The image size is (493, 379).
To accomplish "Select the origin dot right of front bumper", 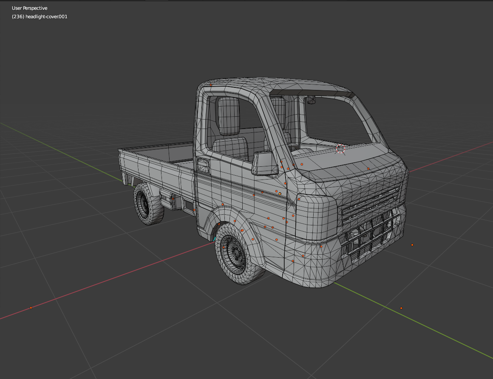I will pos(412,245).
